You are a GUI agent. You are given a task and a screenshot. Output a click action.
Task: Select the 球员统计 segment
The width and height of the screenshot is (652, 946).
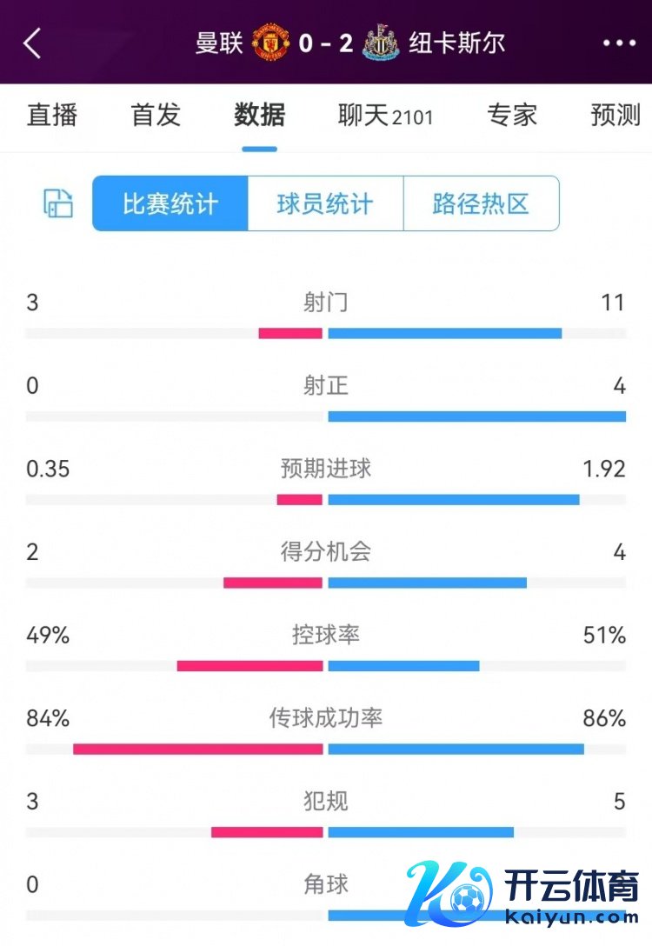[325, 203]
